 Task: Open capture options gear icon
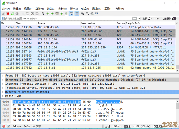point(17,14)
